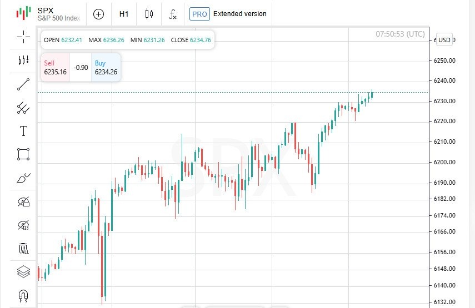475x308 pixels.
Task: Select the freehand brush drawing tool
Action: pos(23,178)
